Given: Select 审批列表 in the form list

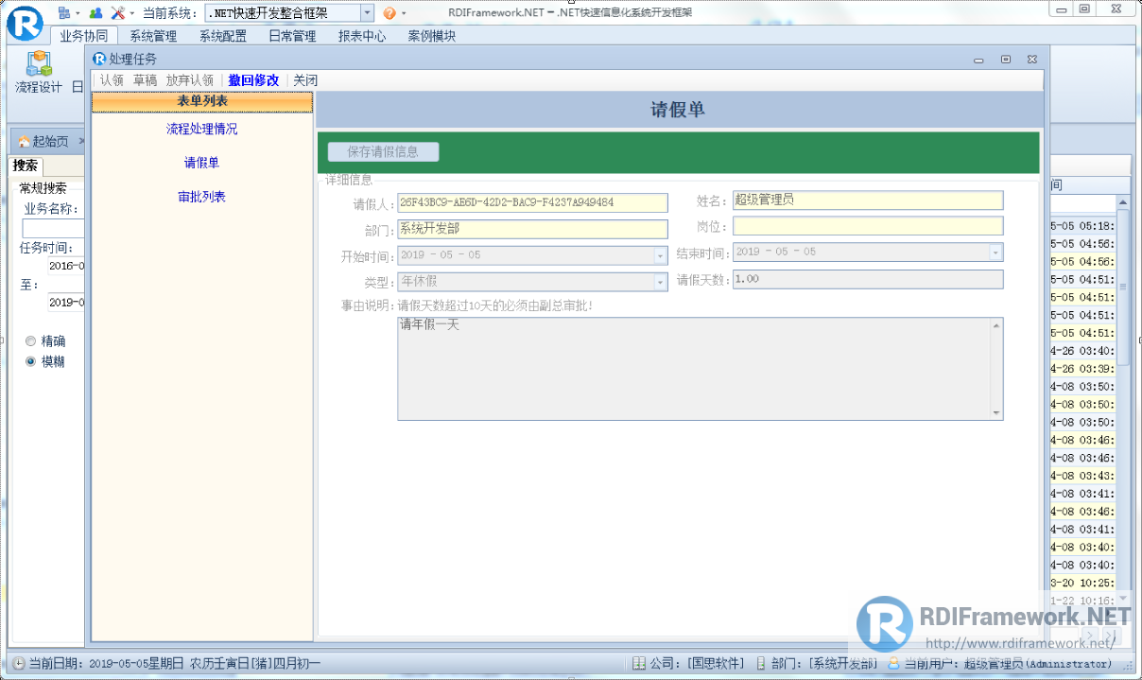Looking at the screenshot, I should 201,196.
